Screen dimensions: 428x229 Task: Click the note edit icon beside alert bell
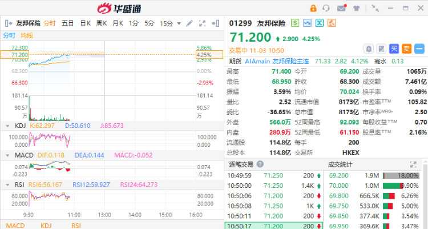coord(381,49)
